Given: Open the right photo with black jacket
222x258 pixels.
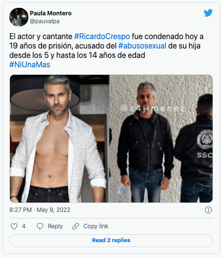Looking at the screenshot, I should point(161,139).
